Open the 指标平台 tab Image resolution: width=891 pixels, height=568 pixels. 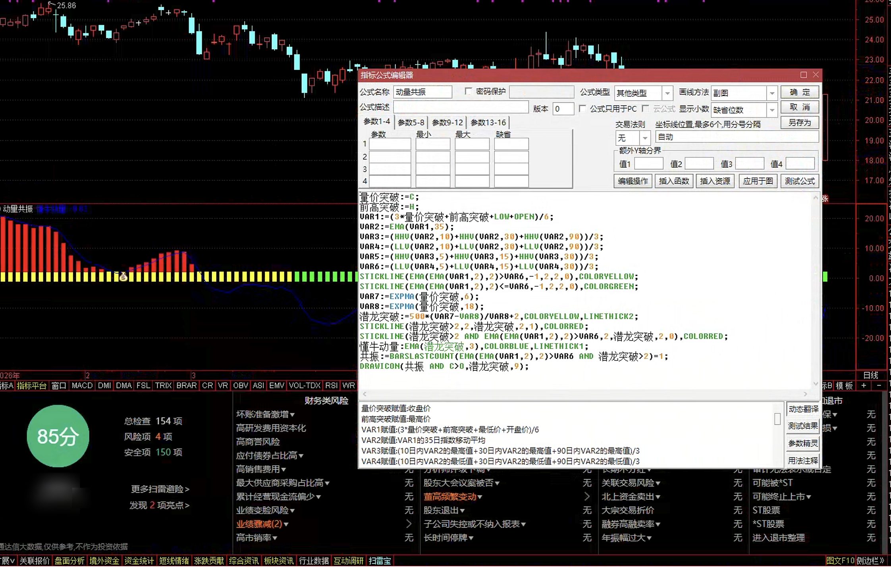click(32, 386)
